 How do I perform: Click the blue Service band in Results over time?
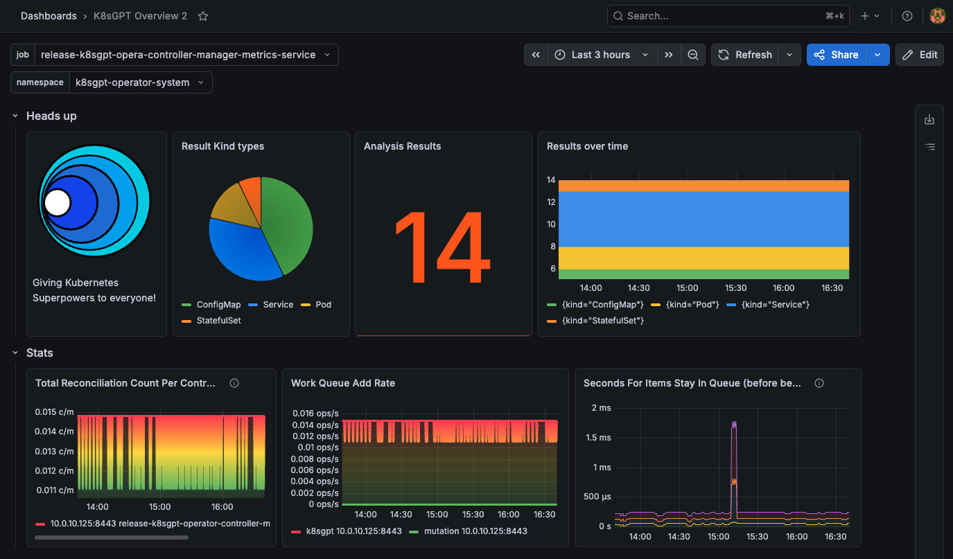tap(703, 219)
